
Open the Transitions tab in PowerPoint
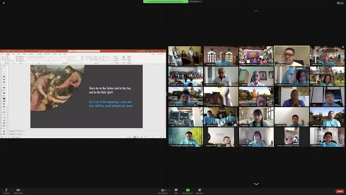click(31, 54)
